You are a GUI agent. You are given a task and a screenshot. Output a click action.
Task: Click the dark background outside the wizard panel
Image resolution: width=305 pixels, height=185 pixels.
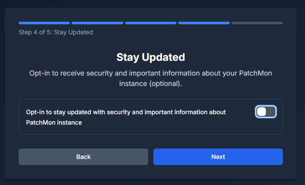tap(152, 3)
